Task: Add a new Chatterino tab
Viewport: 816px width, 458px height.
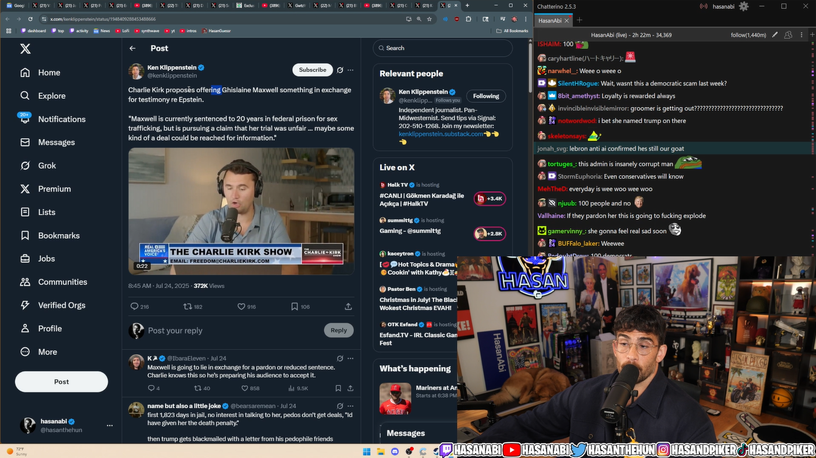Action: pyautogui.click(x=580, y=20)
